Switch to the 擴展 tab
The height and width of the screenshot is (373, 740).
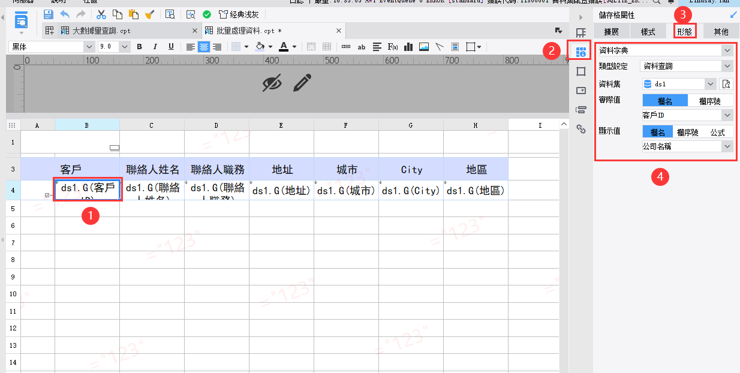coord(611,32)
